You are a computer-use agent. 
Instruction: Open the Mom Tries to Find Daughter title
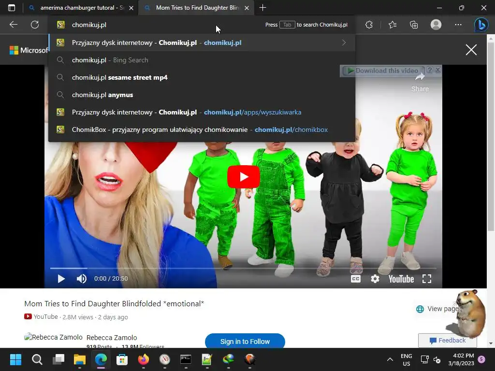(x=114, y=303)
